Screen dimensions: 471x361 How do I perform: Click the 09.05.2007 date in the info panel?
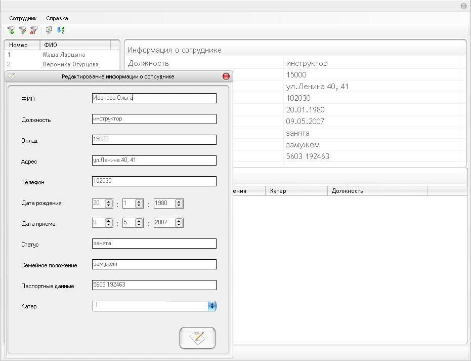[305, 122]
